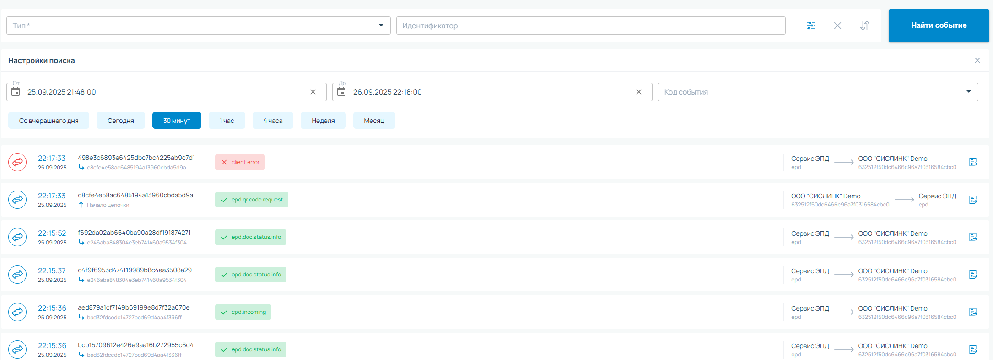Open the calendar icon in the От field
The width and height of the screenshot is (993, 360).
16,92
